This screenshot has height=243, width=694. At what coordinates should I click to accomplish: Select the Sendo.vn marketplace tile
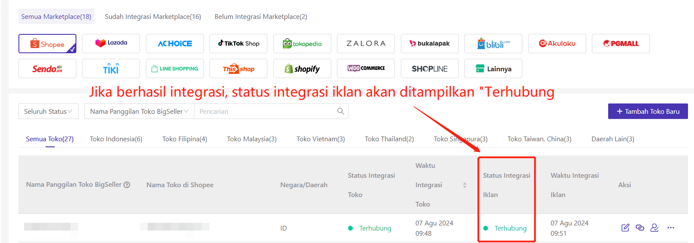tap(47, 69)
